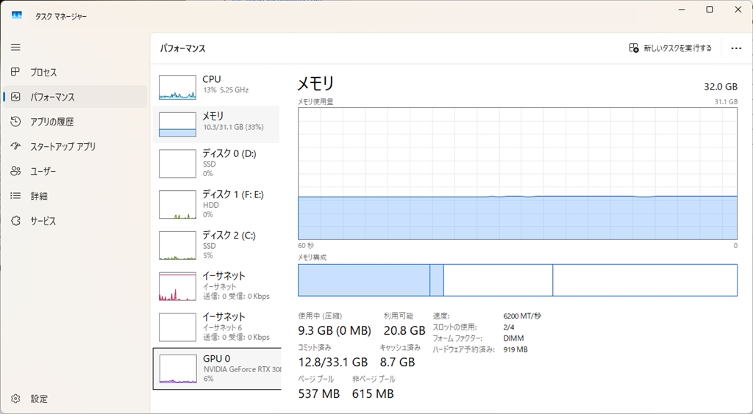Select the パフォーマンス sidebar icon
The height and width of the screenshot is (414, 753).
[15, 97]
